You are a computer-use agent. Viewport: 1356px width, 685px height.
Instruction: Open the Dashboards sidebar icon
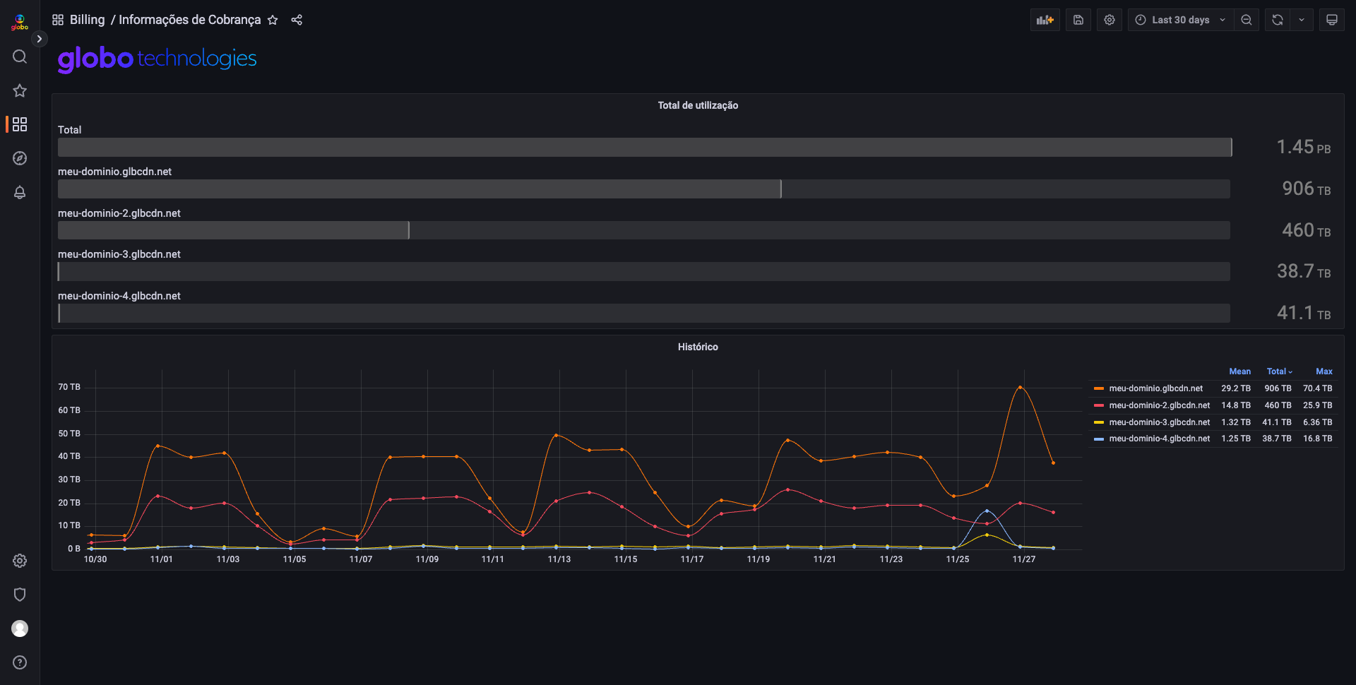click(20, 124)
